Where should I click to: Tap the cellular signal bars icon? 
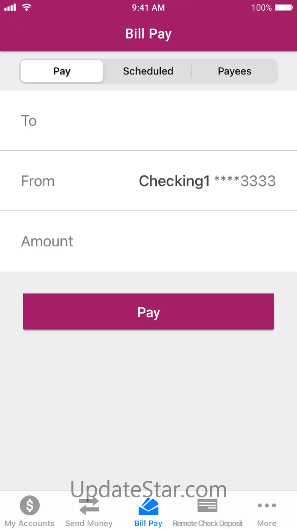[10, 7]
